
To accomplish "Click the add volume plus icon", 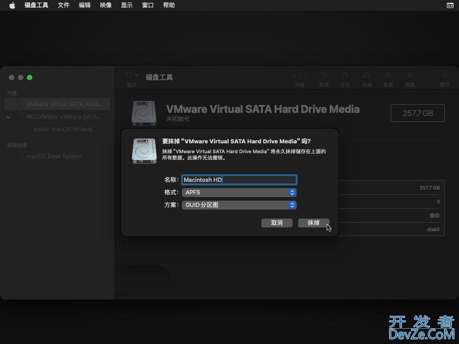I will point(294,75).
